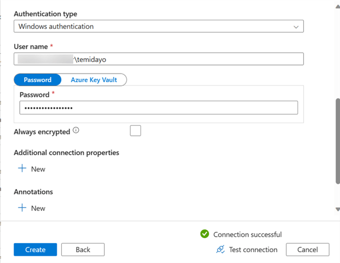This screenshot has width=340, height=263.
Task: Open the Authentication type dropdown
Action: pyautogui.click(x=159, y=27)
